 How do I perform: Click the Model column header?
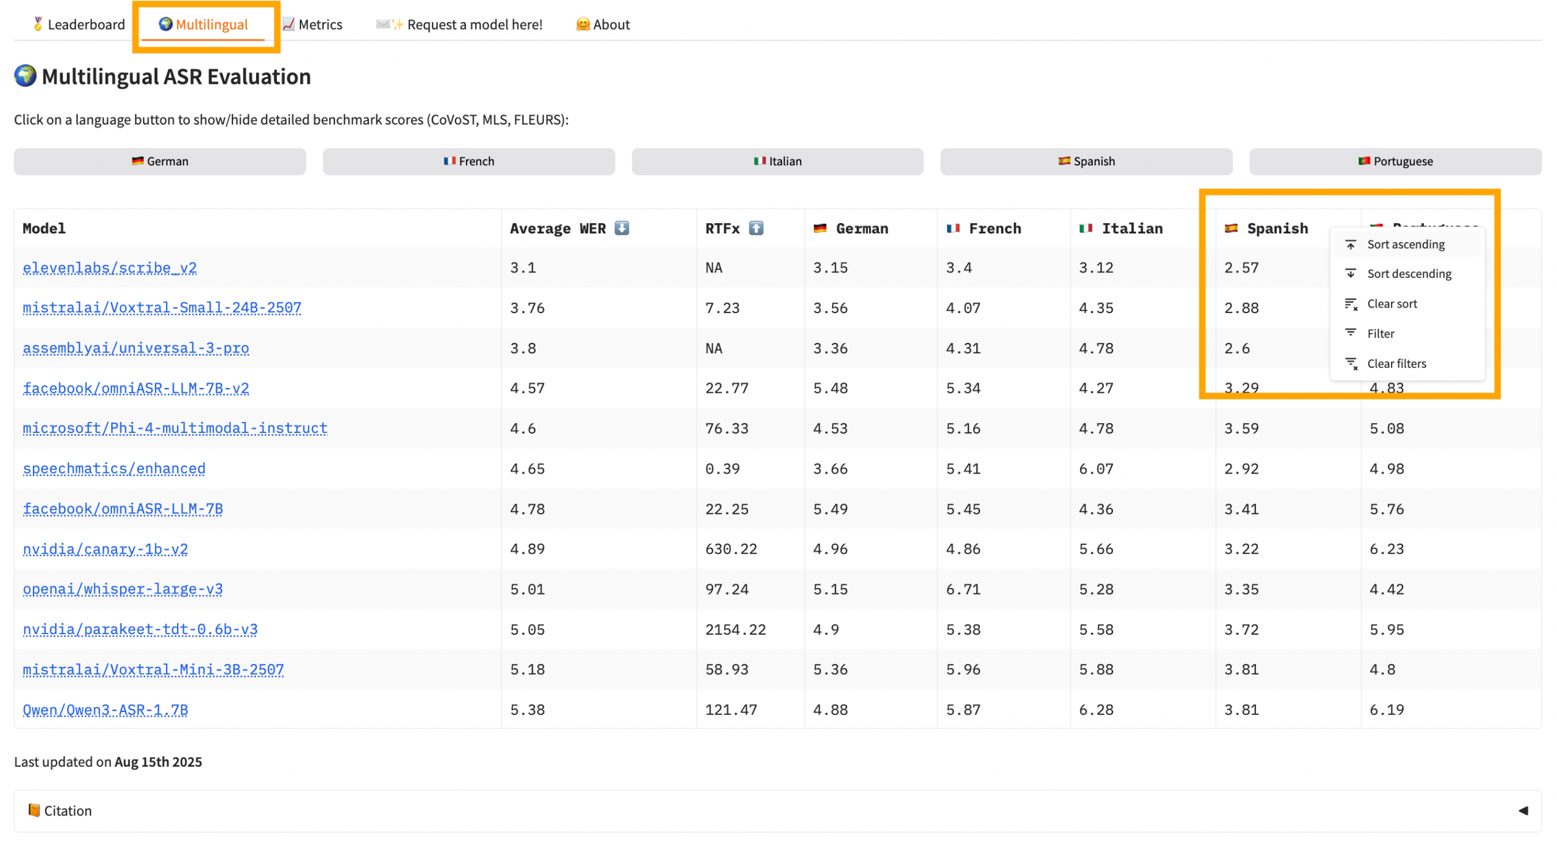pos(44,229)
